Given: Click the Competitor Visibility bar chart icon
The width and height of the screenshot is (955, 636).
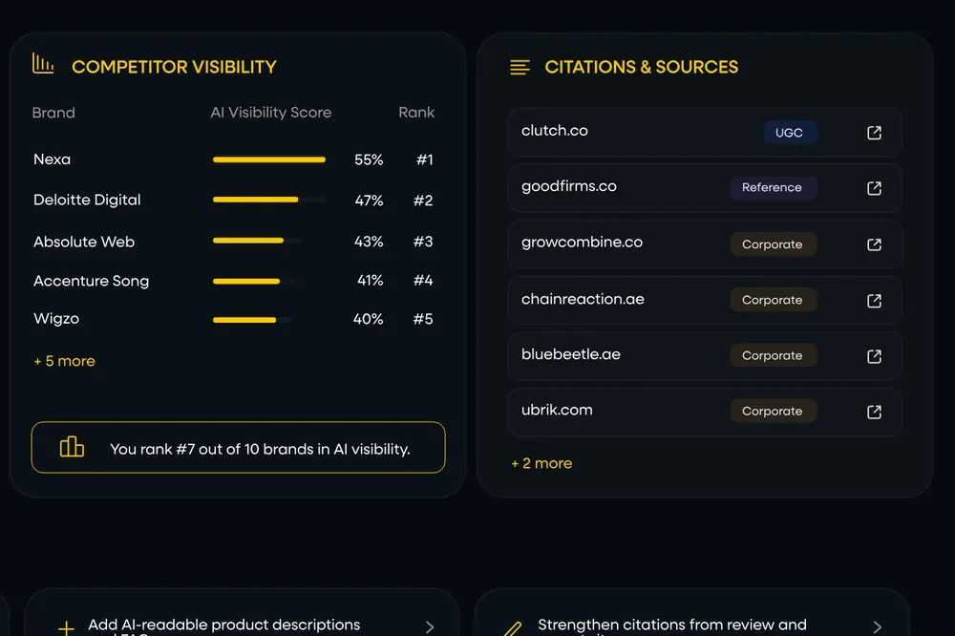Looking at the screenshot, I should click(x=43, y=63).
